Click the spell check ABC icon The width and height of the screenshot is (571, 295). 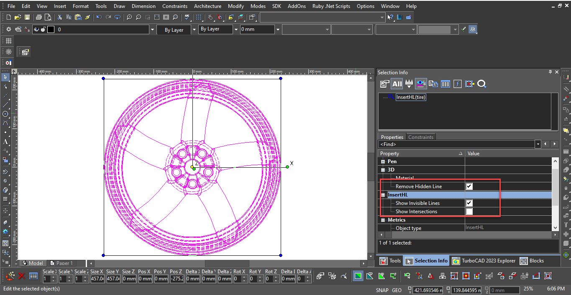187,17
